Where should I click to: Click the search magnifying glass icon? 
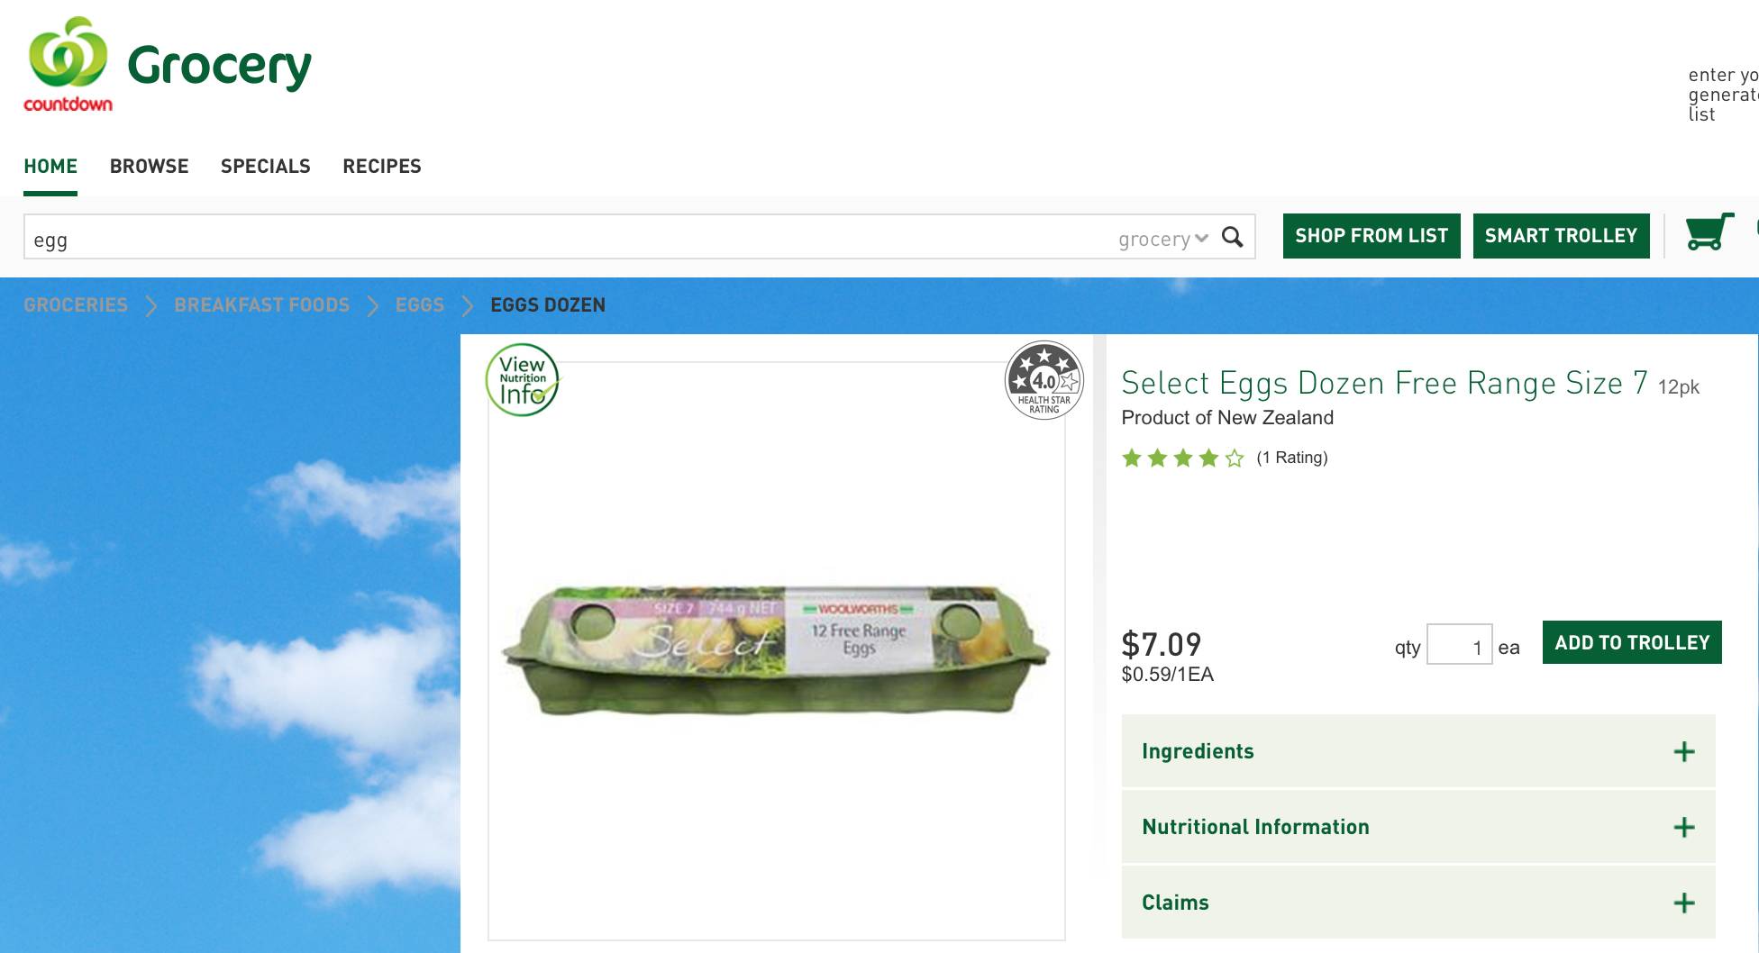[1232, 237]
